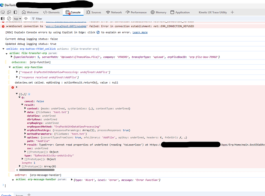Switch to the Memory tab
This screenshot has width=265, height=196.
click(x=158, y=12)
